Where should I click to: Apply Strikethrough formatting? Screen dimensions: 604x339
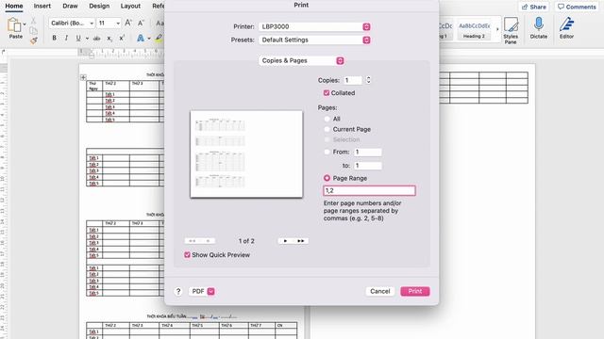(x=96, y=38)
